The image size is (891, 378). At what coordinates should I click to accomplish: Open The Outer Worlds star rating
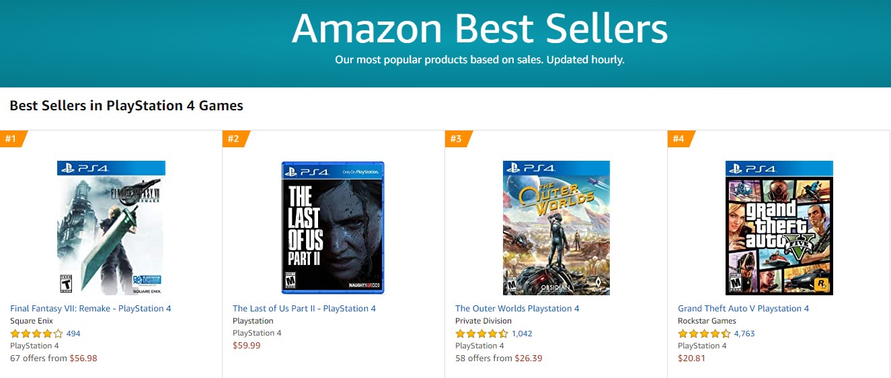(x=481, y=334)
